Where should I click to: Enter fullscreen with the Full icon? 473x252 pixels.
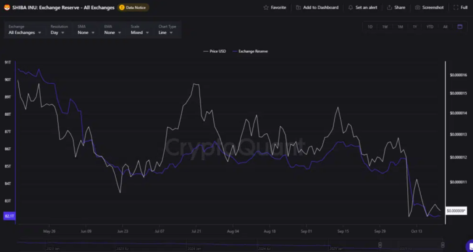point(456,7)
